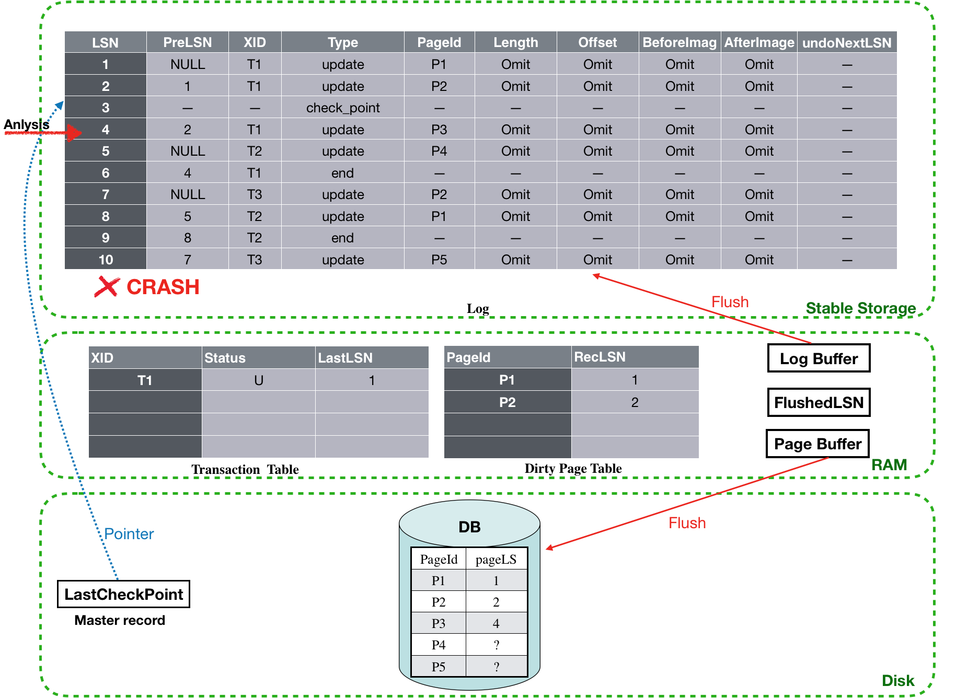Select the P3 row in DB table
Viewport: 956px width, 698px height.
[x=469, y=623]
